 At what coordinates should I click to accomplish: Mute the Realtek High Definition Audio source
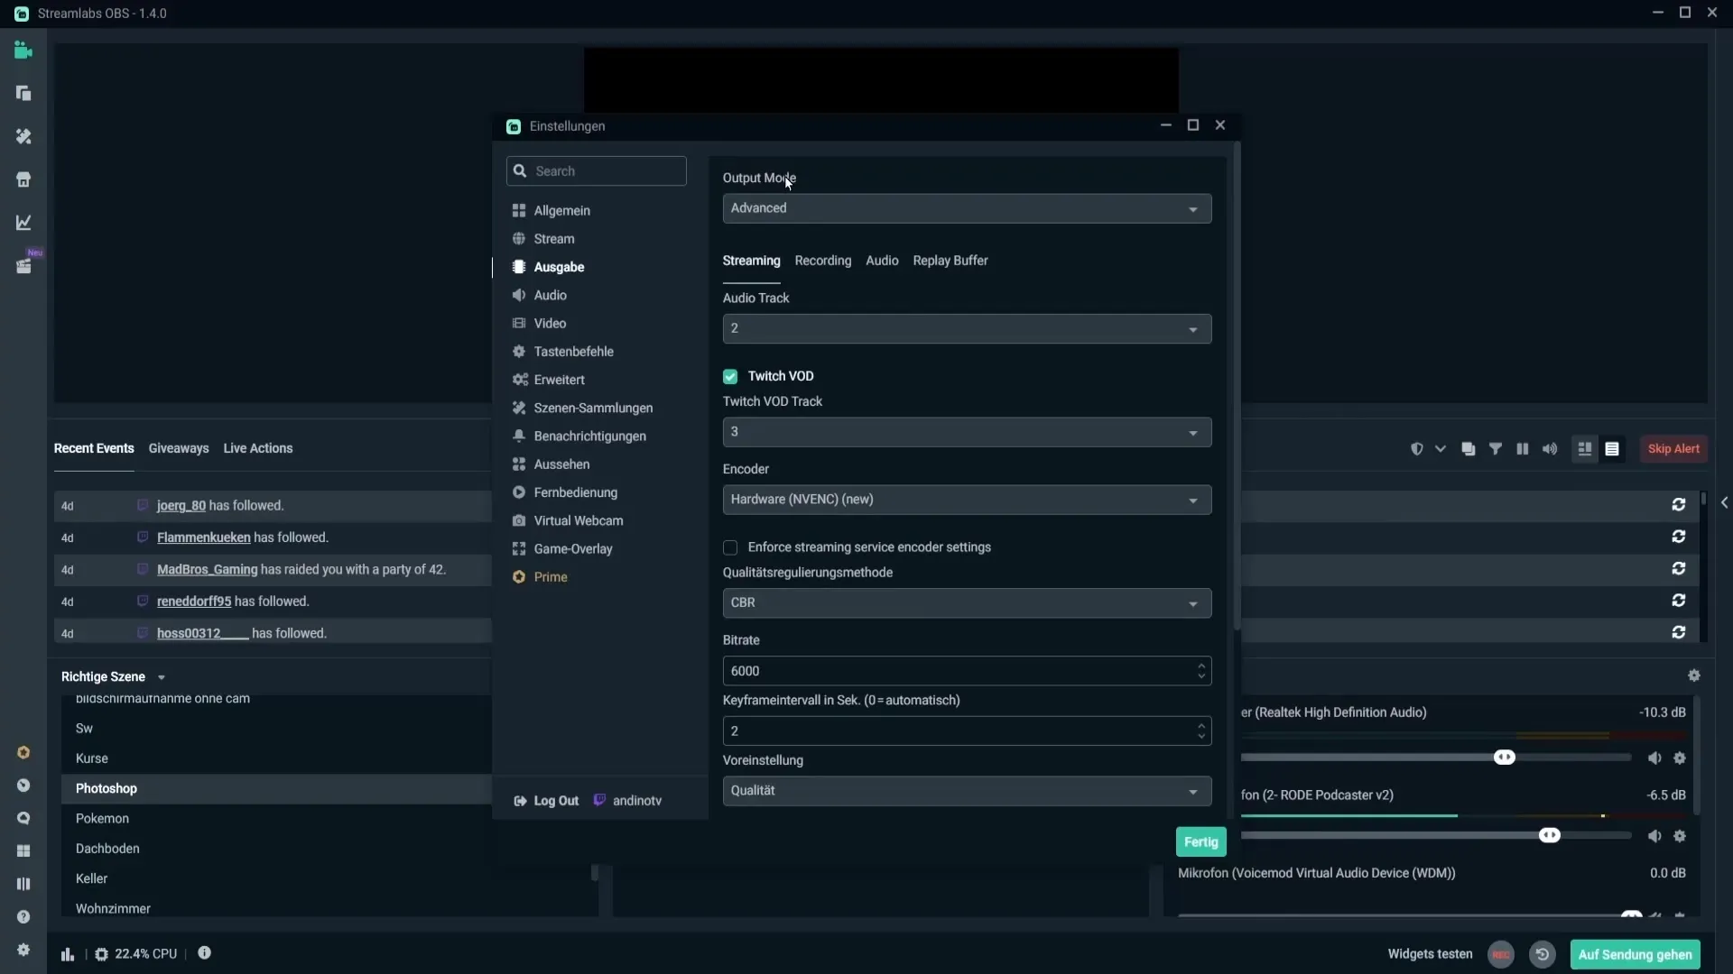point(1654,758)
